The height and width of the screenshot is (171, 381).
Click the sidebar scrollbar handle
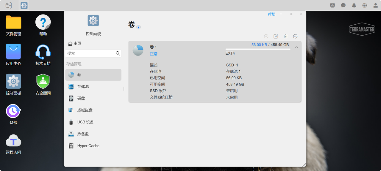pos(124,89)
